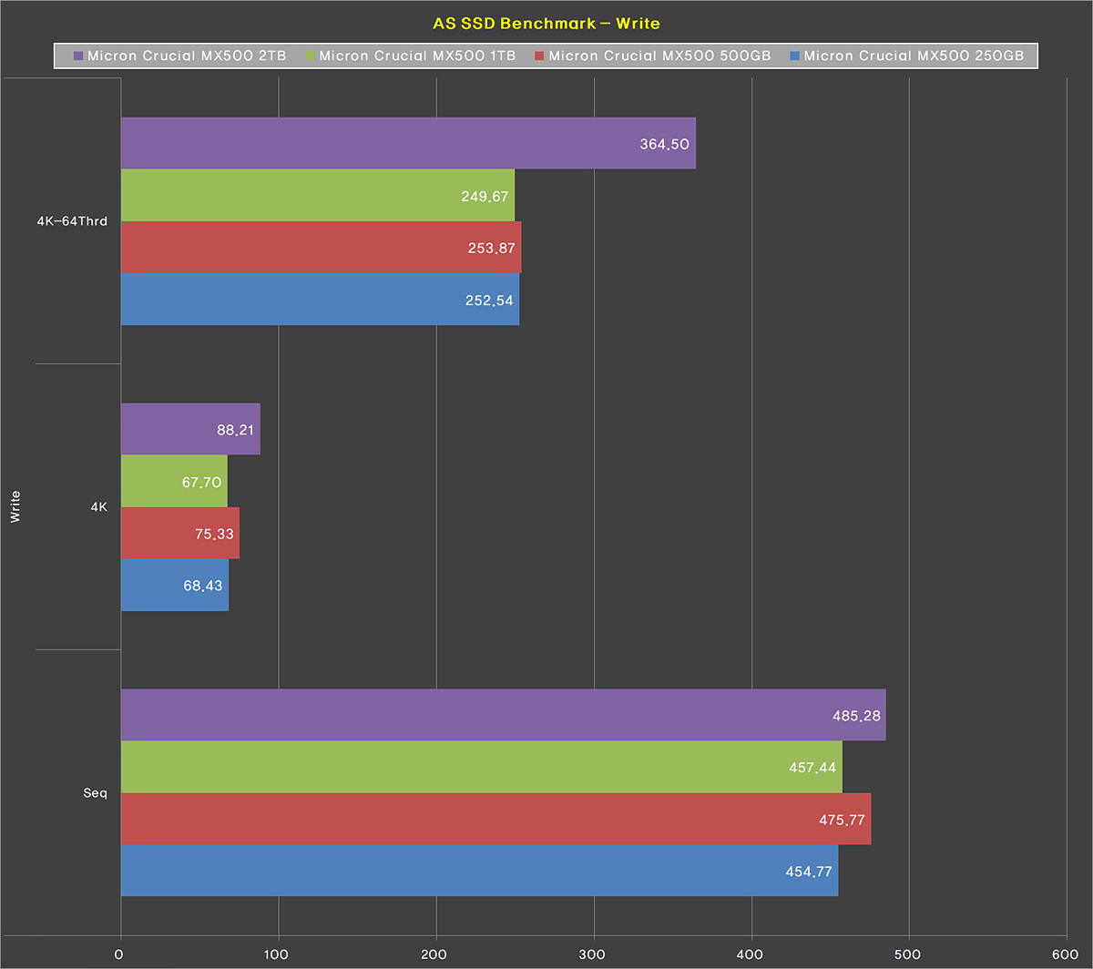Click the red MX500 500GB legend swatch
Viewport: 1093px width, 969px height.
click(x=539, y=56)
